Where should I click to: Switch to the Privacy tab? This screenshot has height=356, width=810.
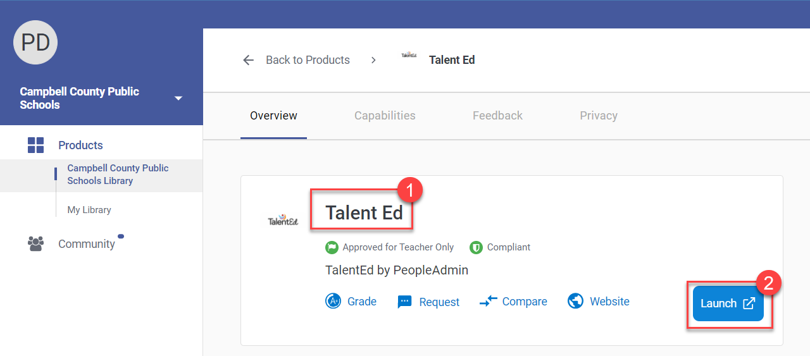599,116
